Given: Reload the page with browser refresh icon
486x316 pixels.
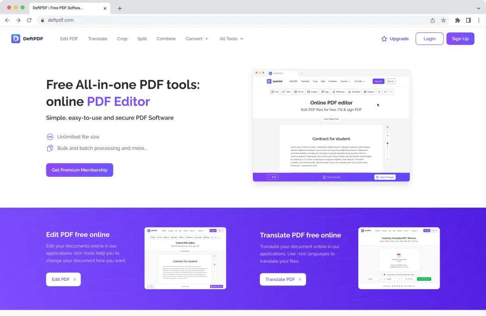Looking at the screenshot, I should (29, 20).
